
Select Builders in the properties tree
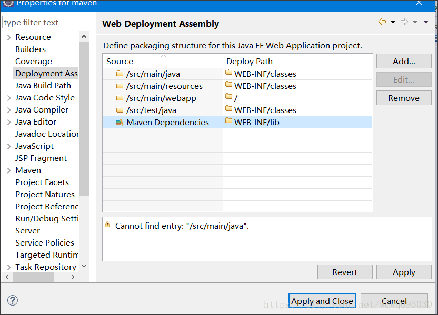31,49
